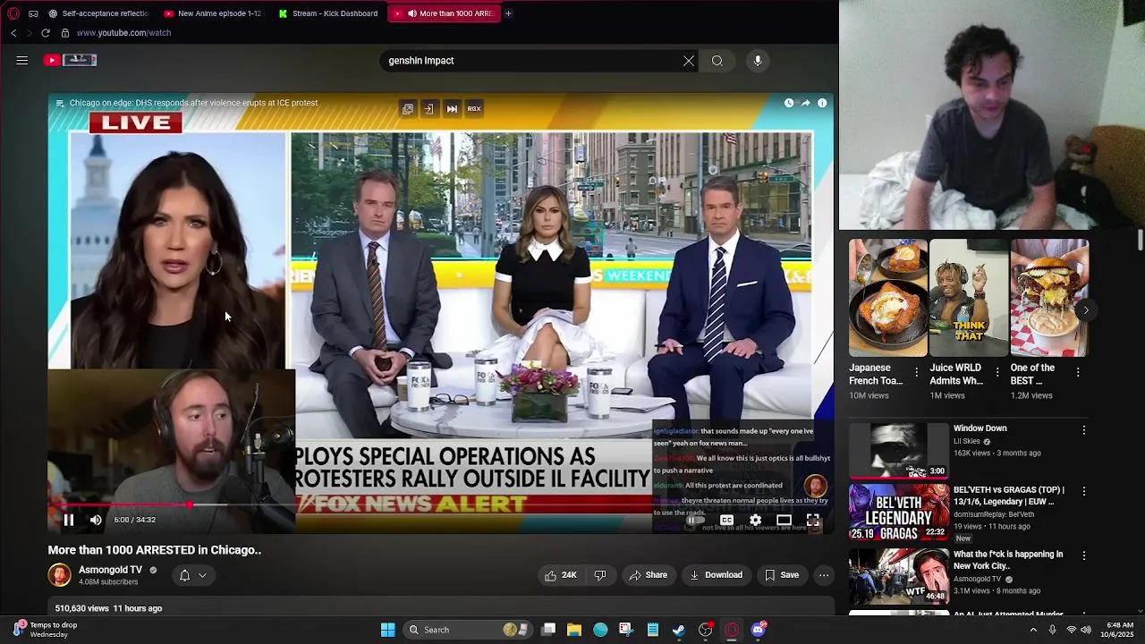Open Steam from the taskbar
This screenshot has height=644, width=1145.
[679, 630]
